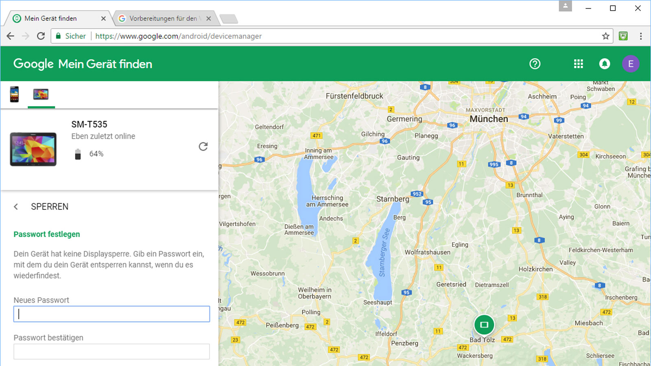The width and height of the screenshot is (651, 366).
Task: Open the purple account avatar E
Action: pos(631,64)
